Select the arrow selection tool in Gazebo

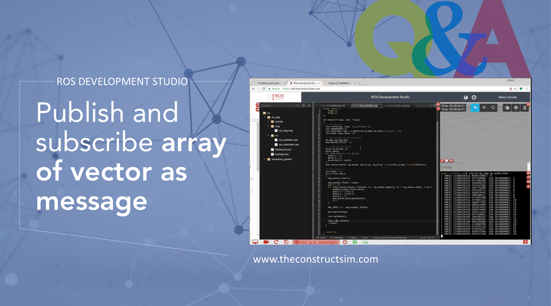pyautogui.click(x=475, y=108)
